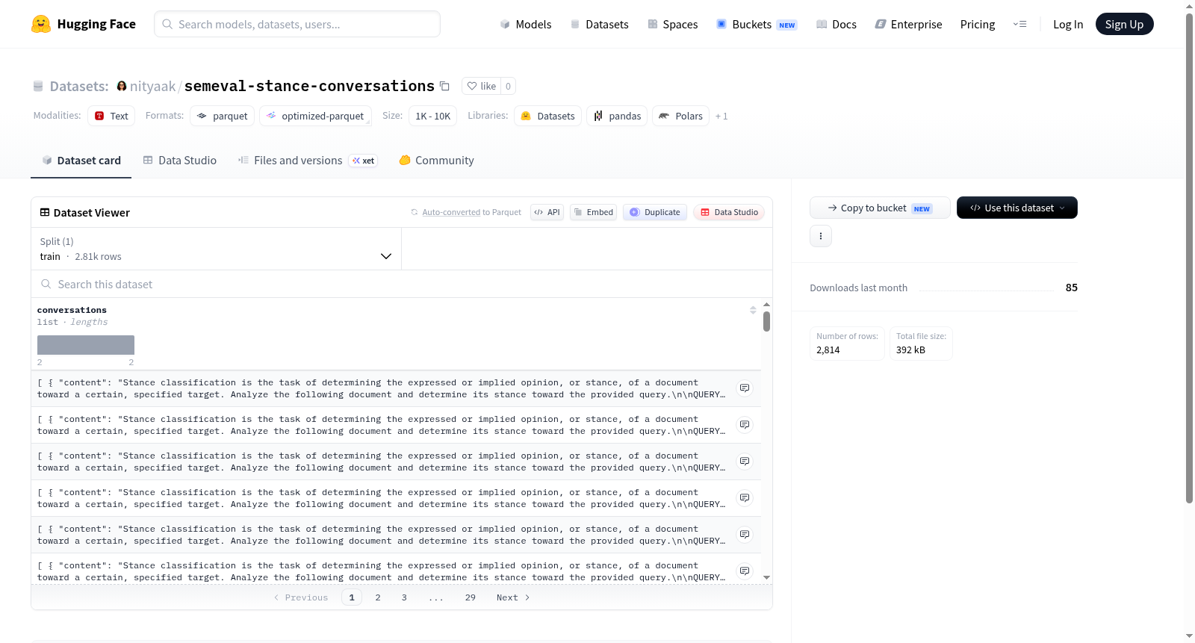Choose the Polars library tag

(x=681, y=116)
